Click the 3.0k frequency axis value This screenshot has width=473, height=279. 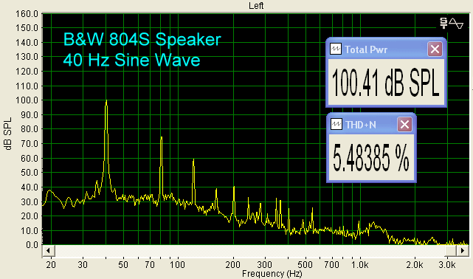[x=446, y=265]
